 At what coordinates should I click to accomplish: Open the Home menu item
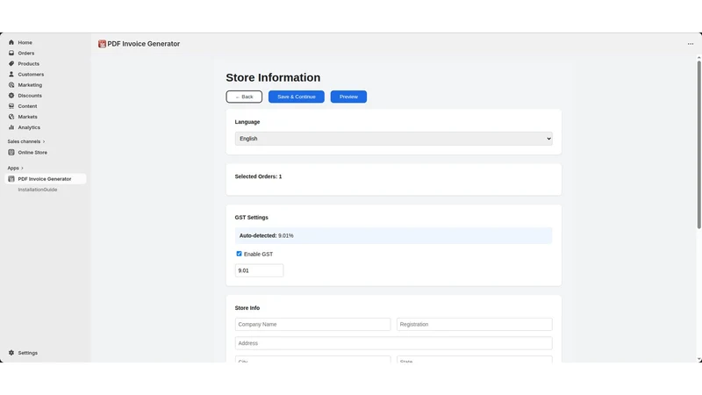click(x=25, y=42)
